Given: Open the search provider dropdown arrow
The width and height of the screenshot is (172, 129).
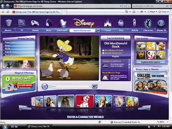Looking at the screenshot, I should click(x=170, y=6).
